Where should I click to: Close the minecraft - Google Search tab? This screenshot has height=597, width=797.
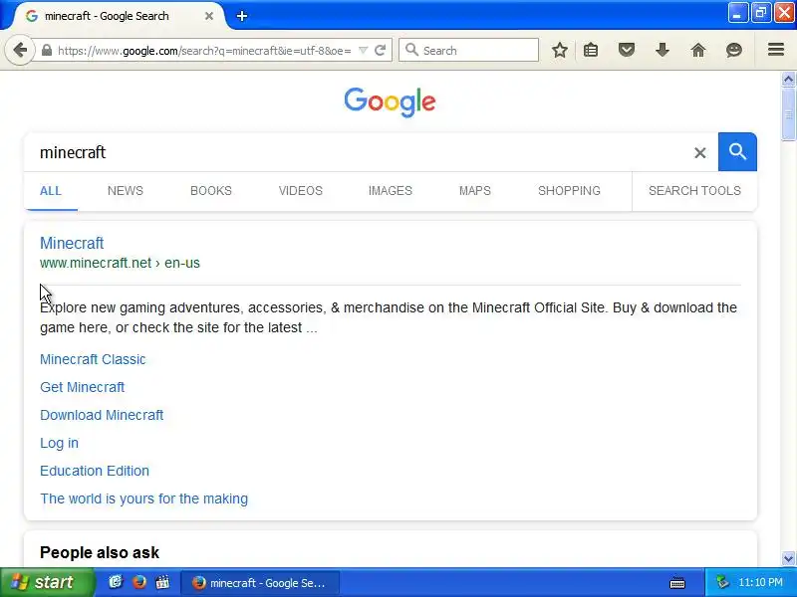209,16
